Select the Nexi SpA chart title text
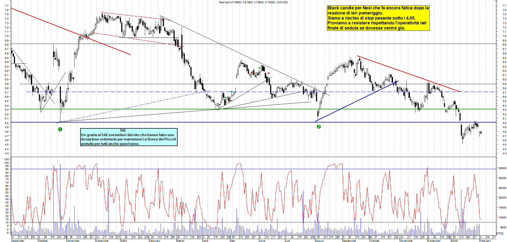 (x=253, y=2)
